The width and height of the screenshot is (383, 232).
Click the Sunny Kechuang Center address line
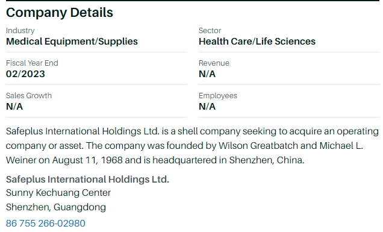coord(58,193)
